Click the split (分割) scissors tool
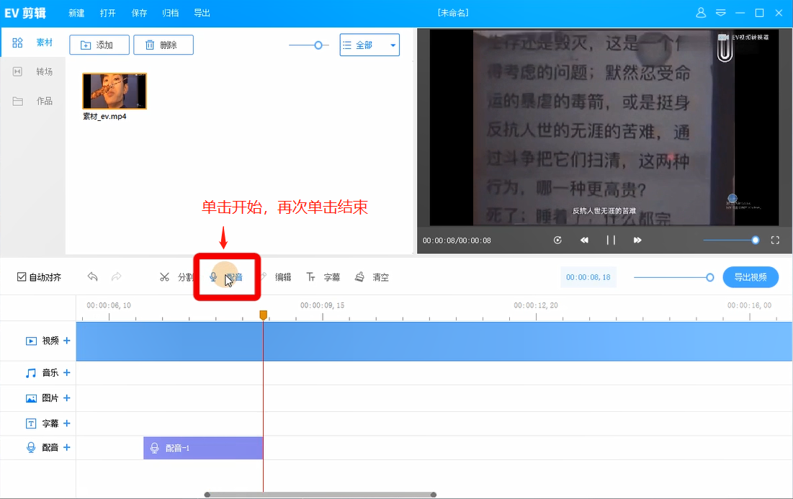Image resolution: width=793 pixels, height=499 pixels. pyautogui.click(x=165, y=277)
